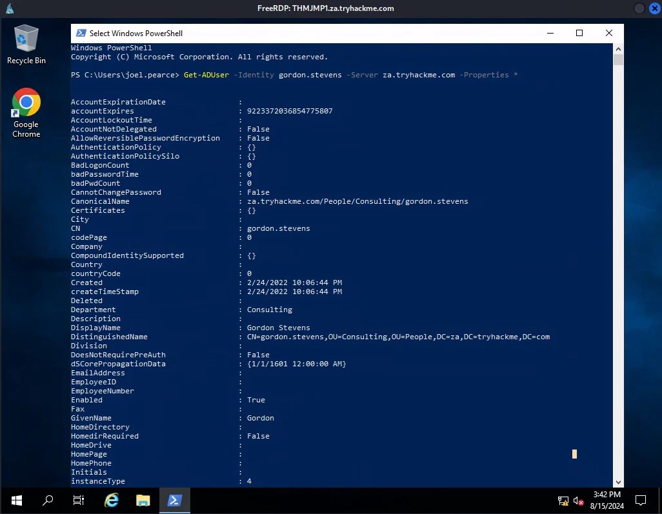Click the PowerShell scrollbar up arrow
Viewport: 662px width, 514px height.
point(619,48)
